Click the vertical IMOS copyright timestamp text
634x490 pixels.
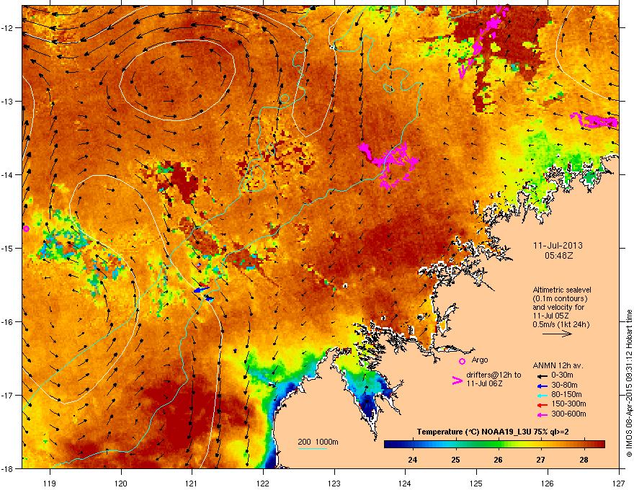click(x=629, y=383)
